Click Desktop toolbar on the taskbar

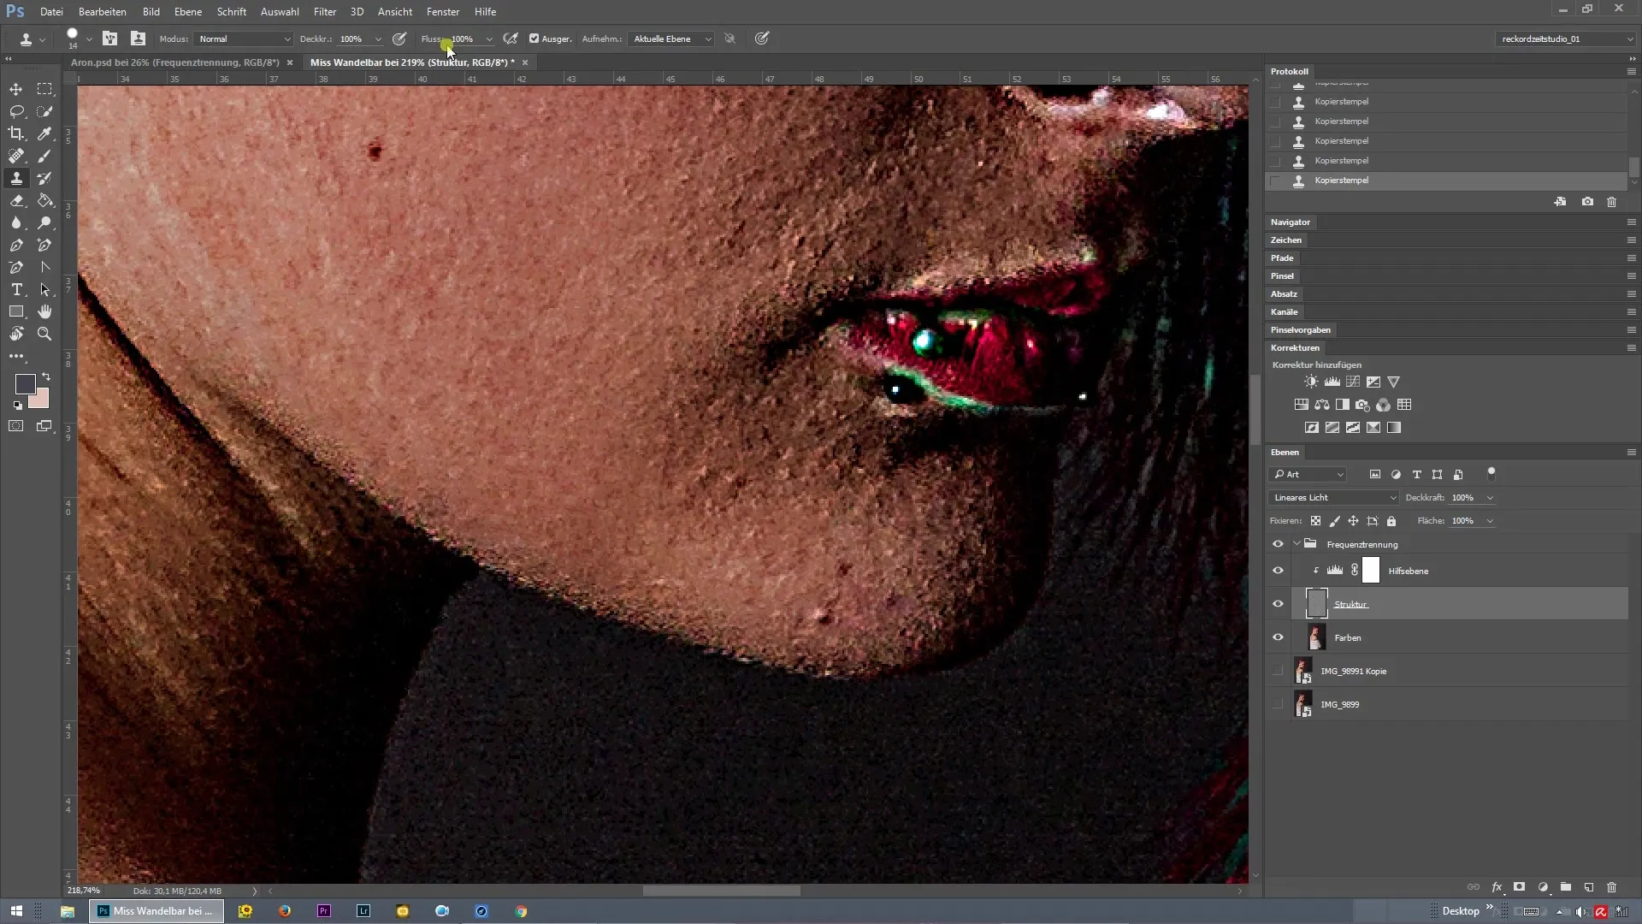coord(1460,911)
